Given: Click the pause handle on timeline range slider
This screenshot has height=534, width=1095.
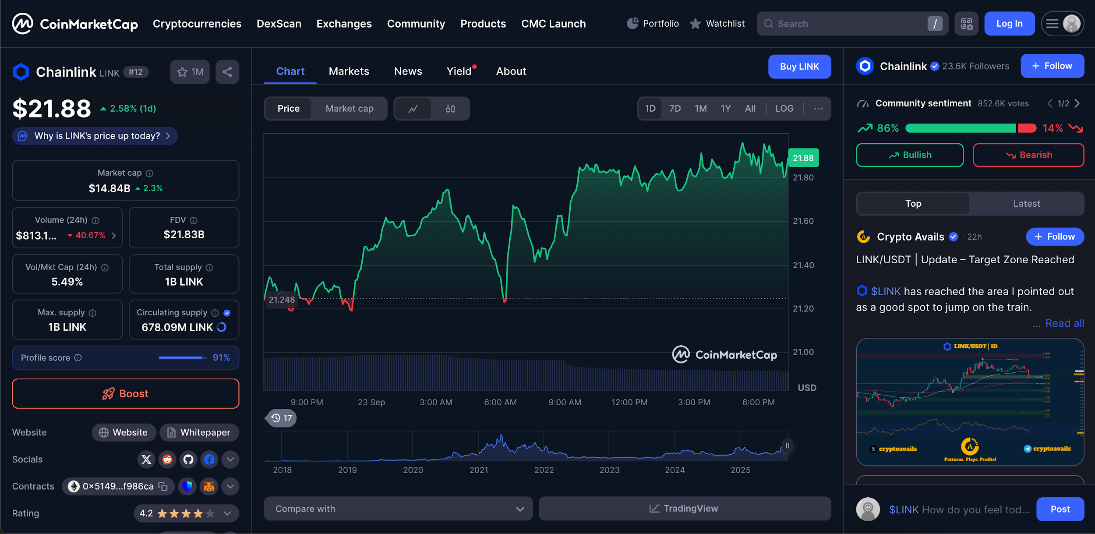Looking at the screenshot, I should pos(787,446).
